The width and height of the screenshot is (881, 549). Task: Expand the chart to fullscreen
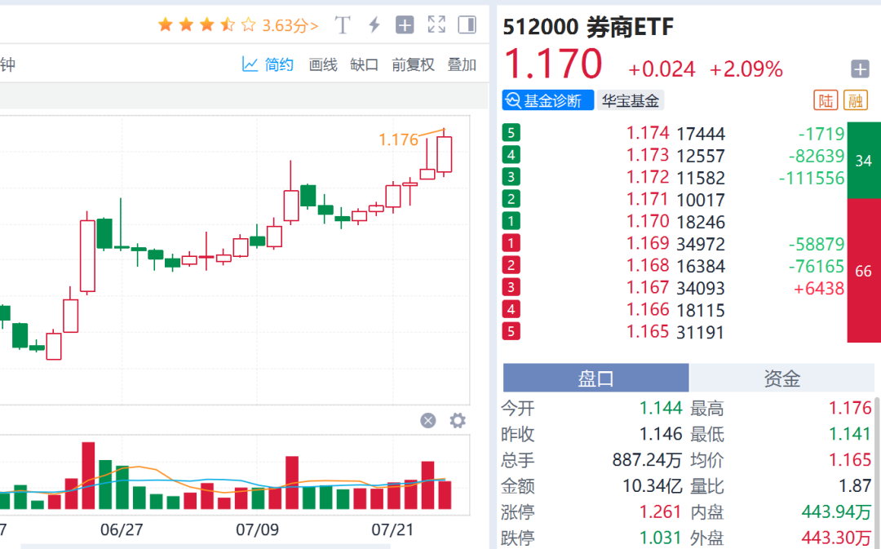[436, 25]
